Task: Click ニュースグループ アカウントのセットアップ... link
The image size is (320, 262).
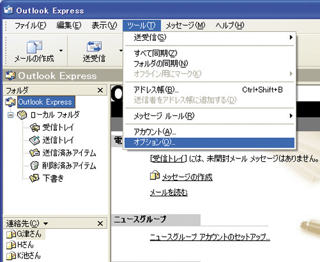Action: [210, 237]
